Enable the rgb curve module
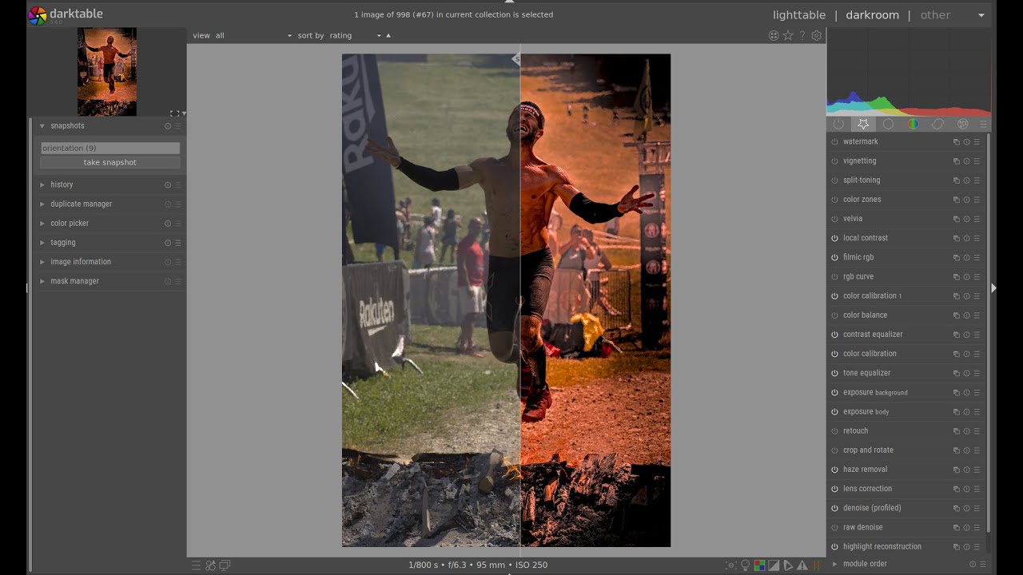The height and width of the screenshot is (575, 1023). (834, 276)
